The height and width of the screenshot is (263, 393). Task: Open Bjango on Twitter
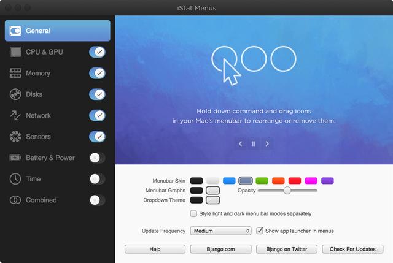pos(287,249)
